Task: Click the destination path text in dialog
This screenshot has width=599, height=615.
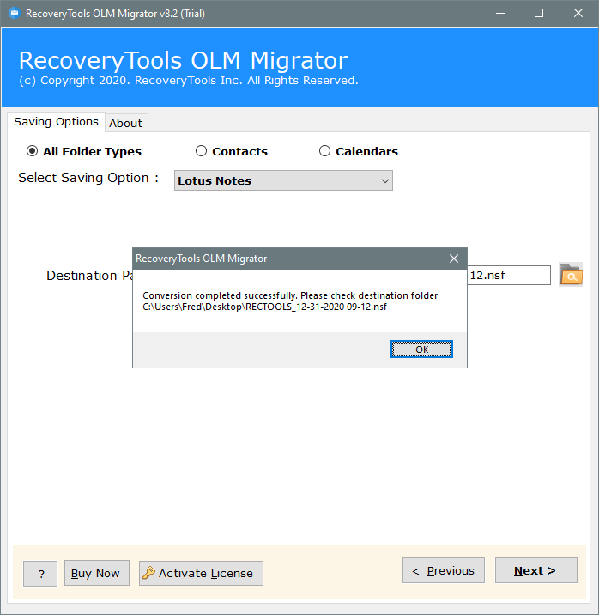Action: point(264,307)
